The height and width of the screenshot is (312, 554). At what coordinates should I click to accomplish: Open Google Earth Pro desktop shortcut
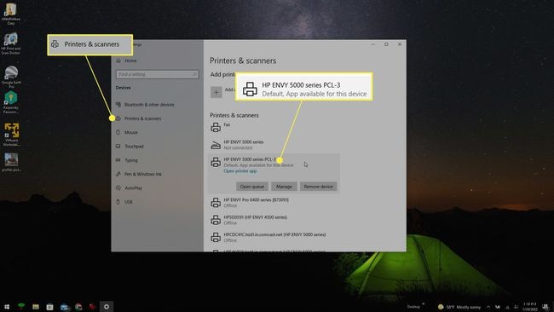pos(11,77)
